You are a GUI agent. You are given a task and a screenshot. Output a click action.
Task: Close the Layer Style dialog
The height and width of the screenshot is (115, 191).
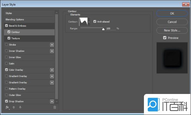[186, 4]
